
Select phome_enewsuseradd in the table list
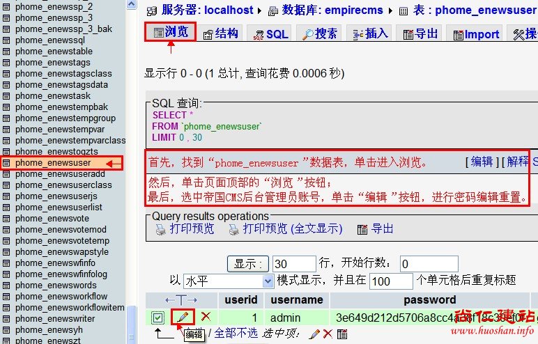[60, 174]
